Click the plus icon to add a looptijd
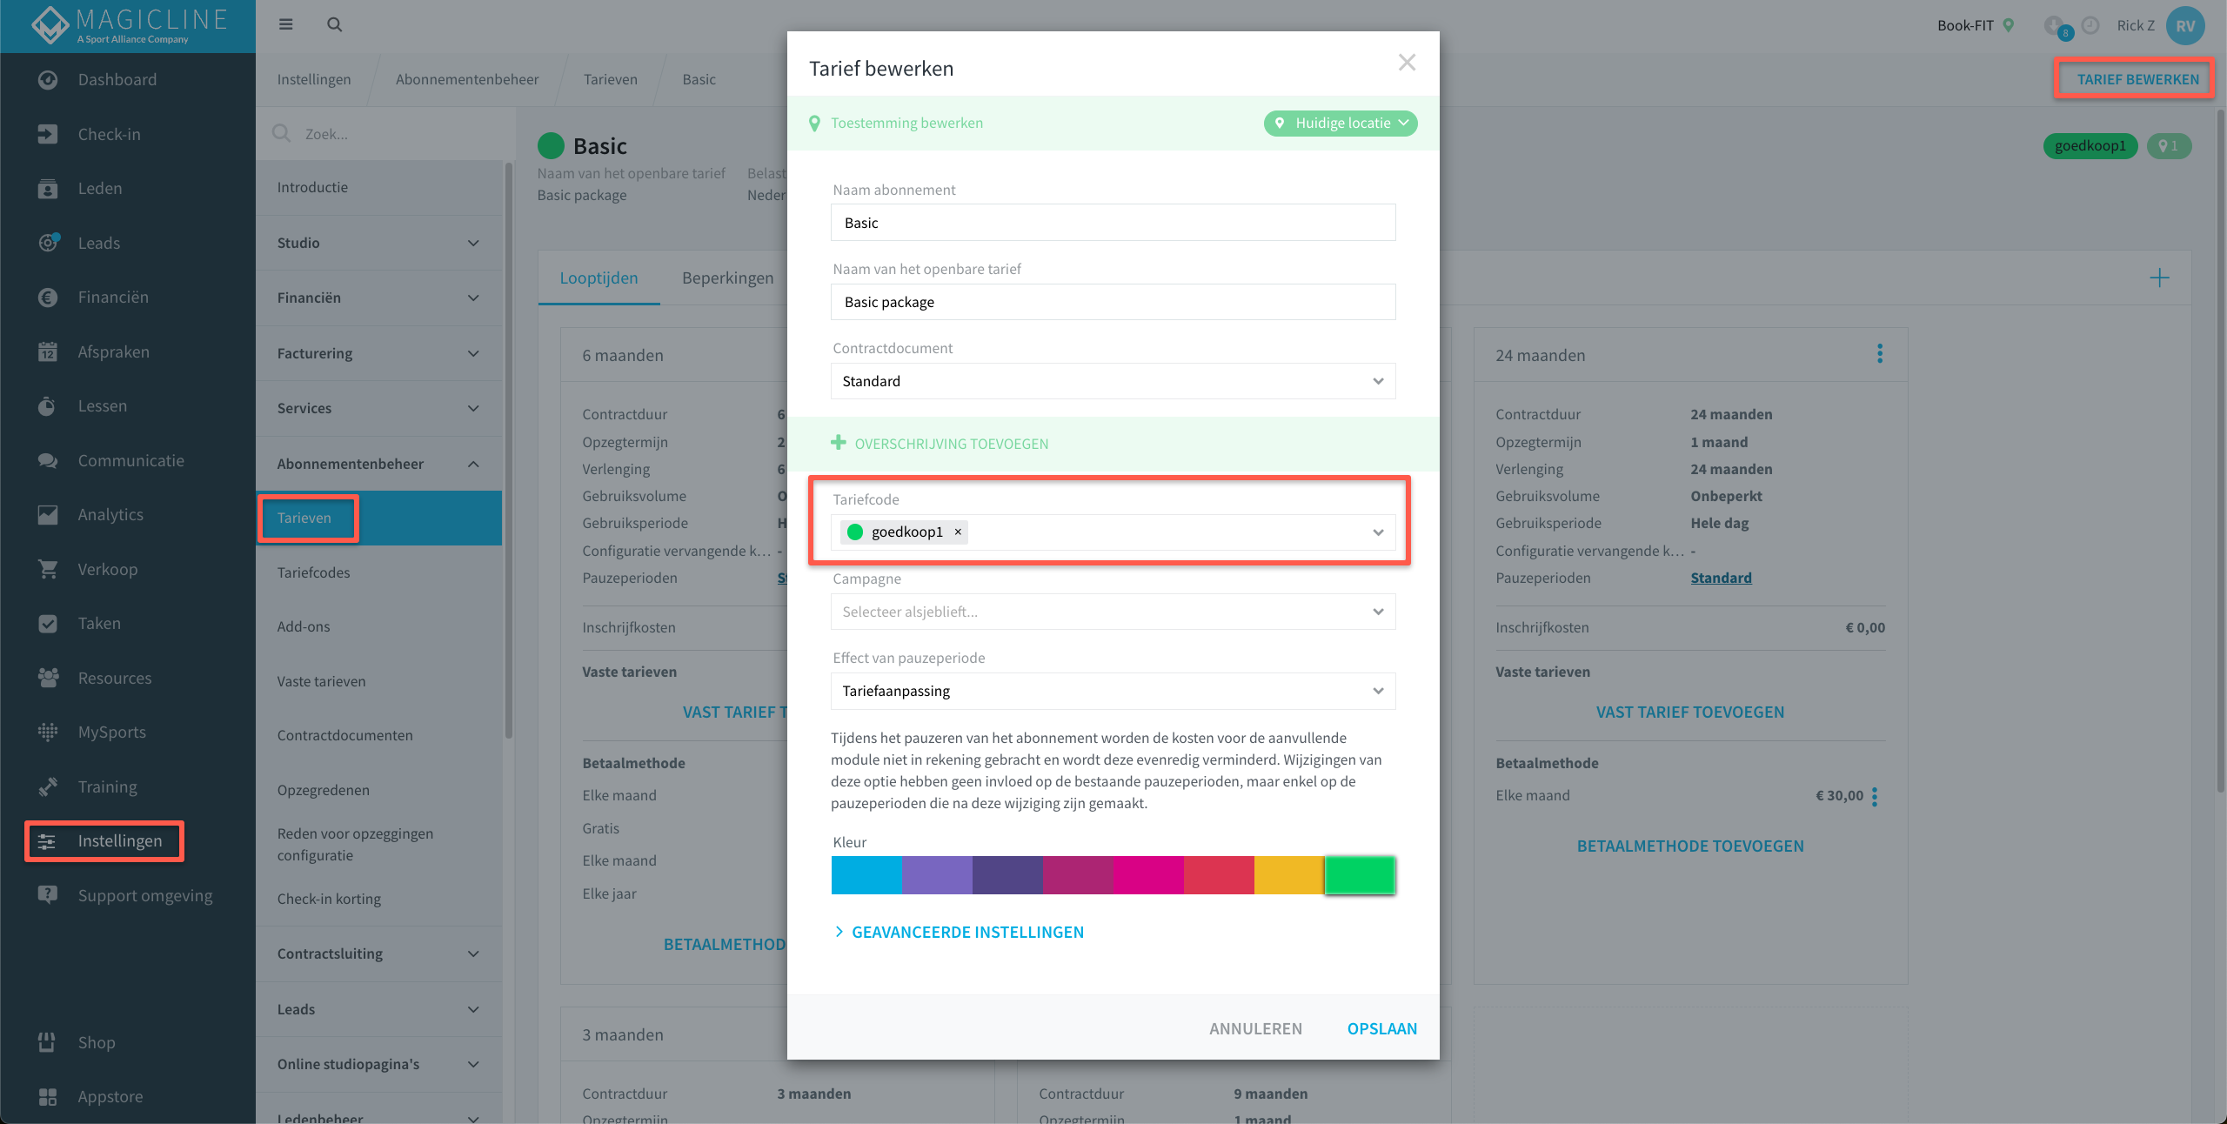The width and height of the screenshot is (2227, 1124). (x=2159, y=278)
